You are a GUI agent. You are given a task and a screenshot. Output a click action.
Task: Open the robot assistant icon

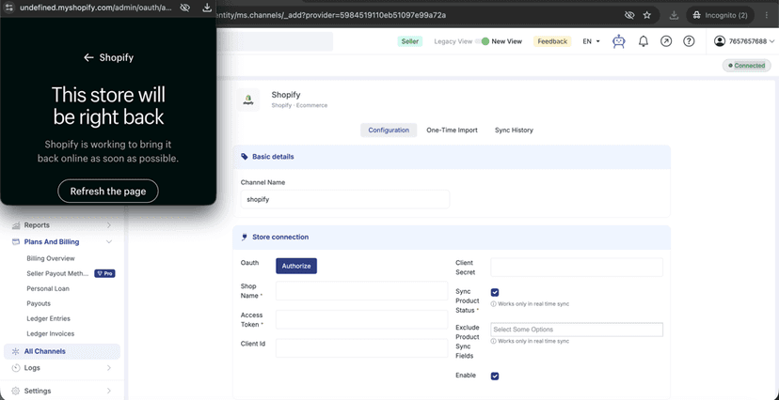pos(618,41)
